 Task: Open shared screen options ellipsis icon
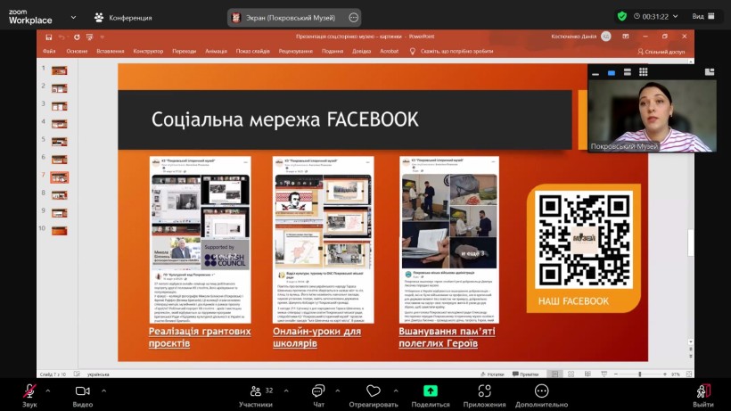pos(353,18)
